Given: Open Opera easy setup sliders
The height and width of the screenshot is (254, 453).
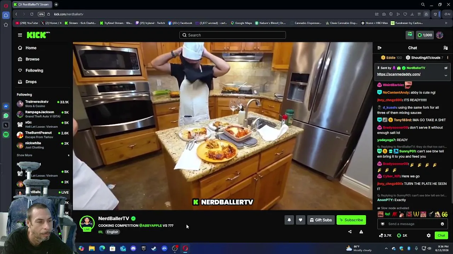Looking at the screenshot, I should (419, 14).
